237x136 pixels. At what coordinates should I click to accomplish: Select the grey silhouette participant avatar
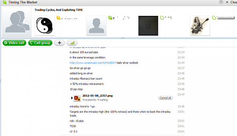[96, 26]
